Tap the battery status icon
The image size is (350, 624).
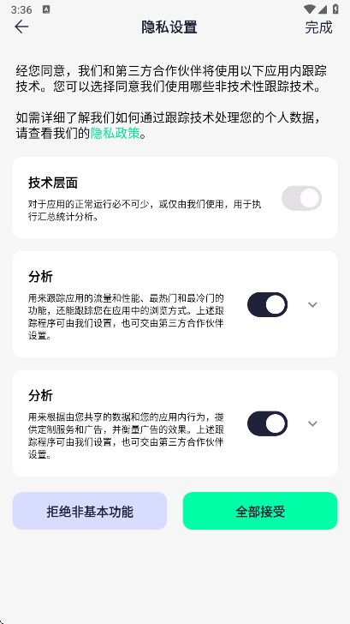point(335,9)
